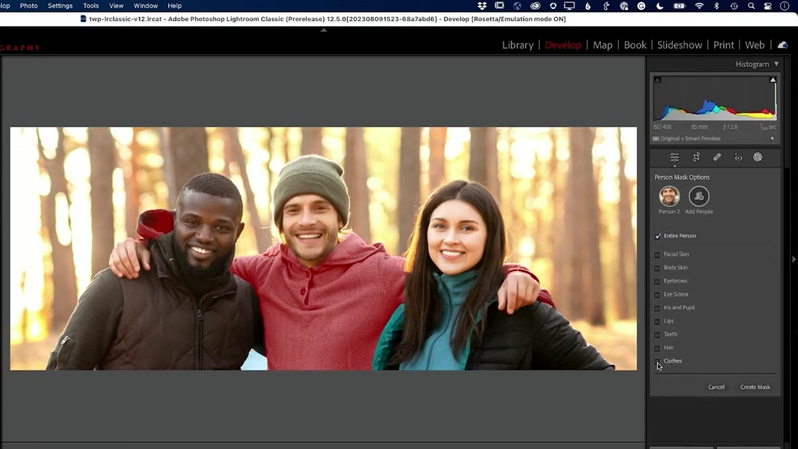Click the flame menu bar icon
The image size is (798, 449).
coord(588,5)
